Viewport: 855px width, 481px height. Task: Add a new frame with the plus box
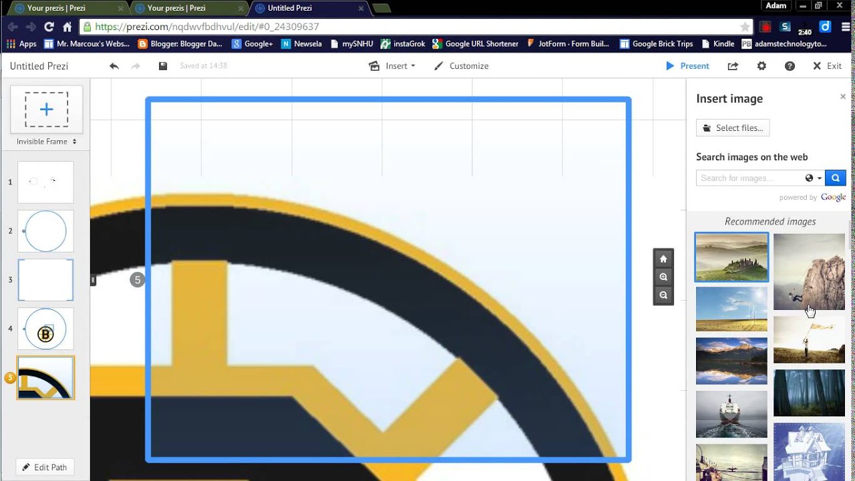[47, 110]
